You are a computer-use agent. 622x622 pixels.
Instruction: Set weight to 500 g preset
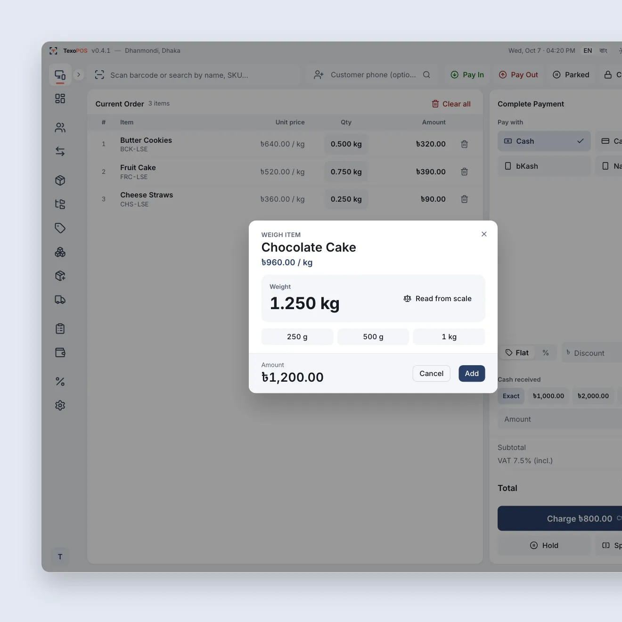click(373, 337)
